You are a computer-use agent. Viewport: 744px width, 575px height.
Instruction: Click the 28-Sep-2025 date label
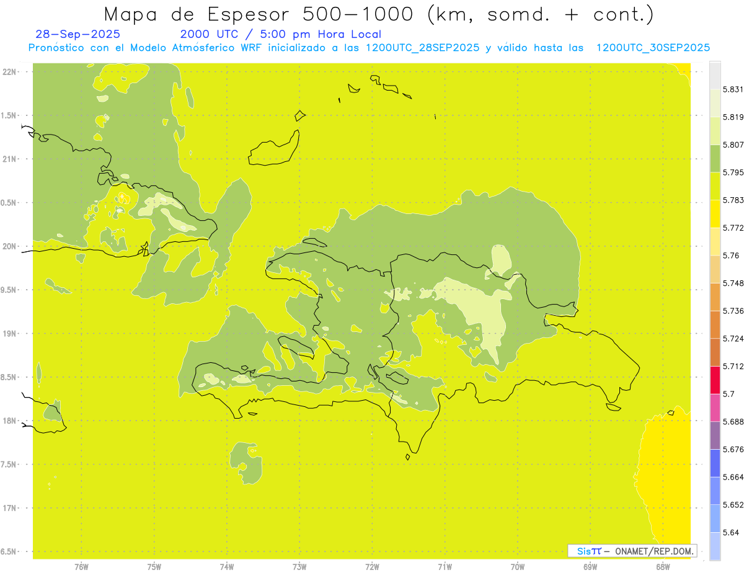pos(78,35)
